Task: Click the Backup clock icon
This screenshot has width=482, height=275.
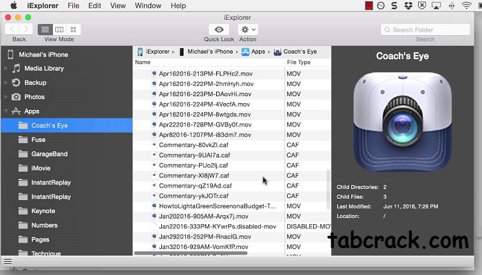Action: [16, 82]
